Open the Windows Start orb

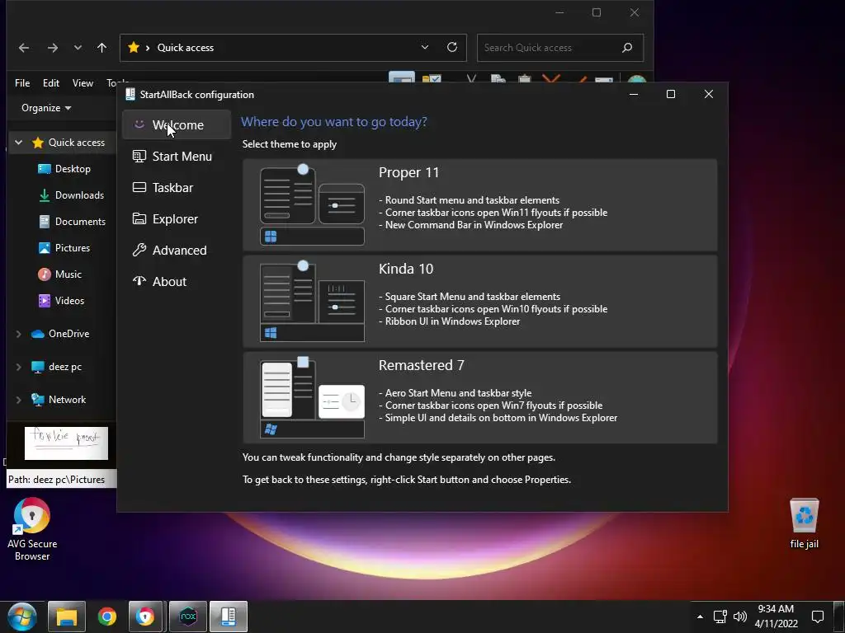(21, 617)
